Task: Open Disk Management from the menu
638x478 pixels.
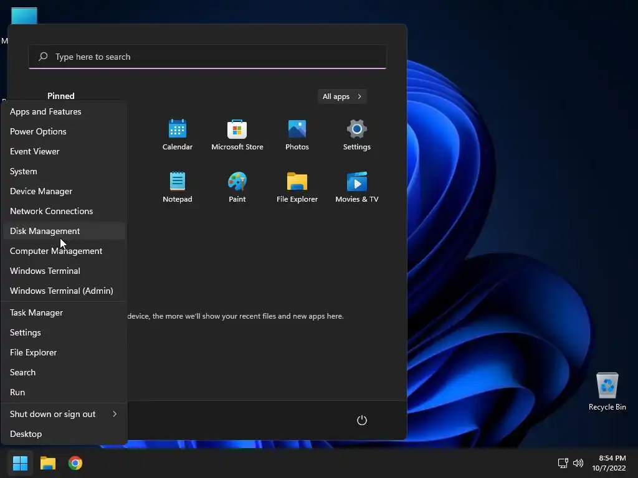Action: pos(64,231)
